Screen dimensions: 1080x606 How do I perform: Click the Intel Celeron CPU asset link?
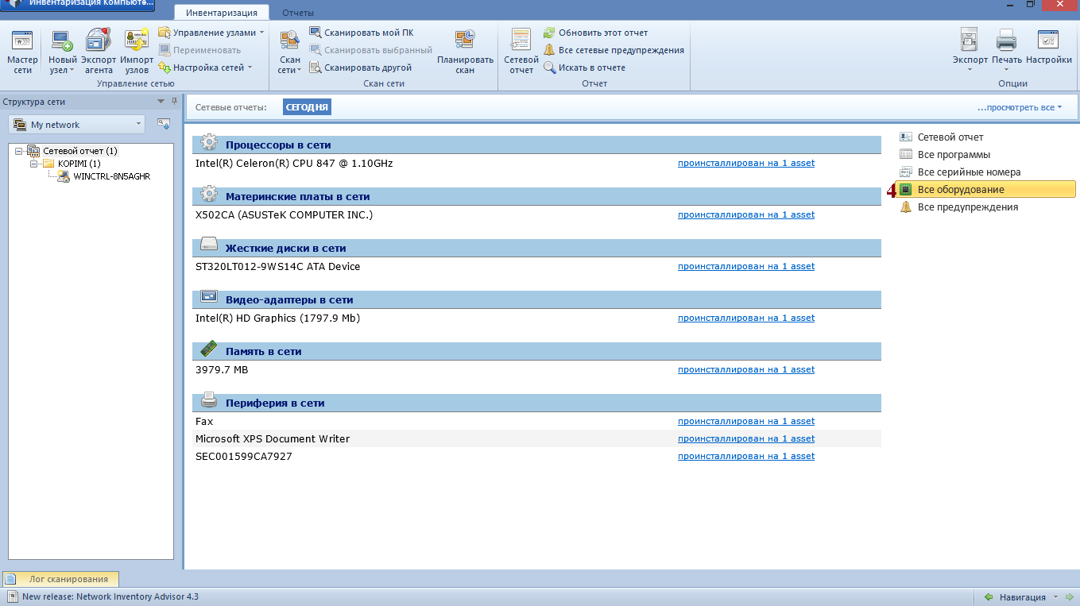click(746, 163)
